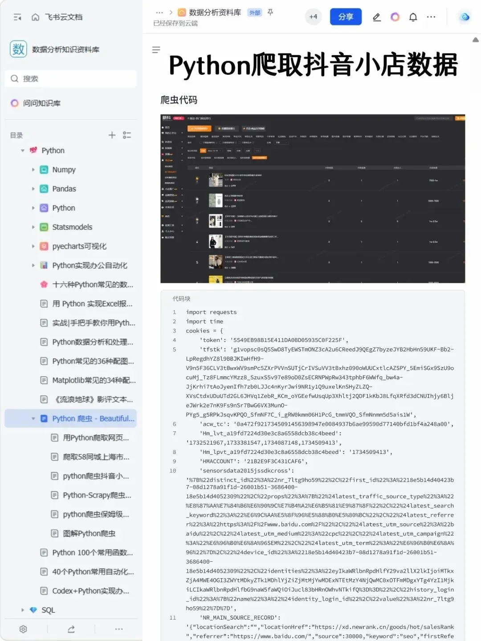The width and height of the screenshot is (481, 641).
Task: Open the dashboard screenshot image
Action: pos(313,199)
